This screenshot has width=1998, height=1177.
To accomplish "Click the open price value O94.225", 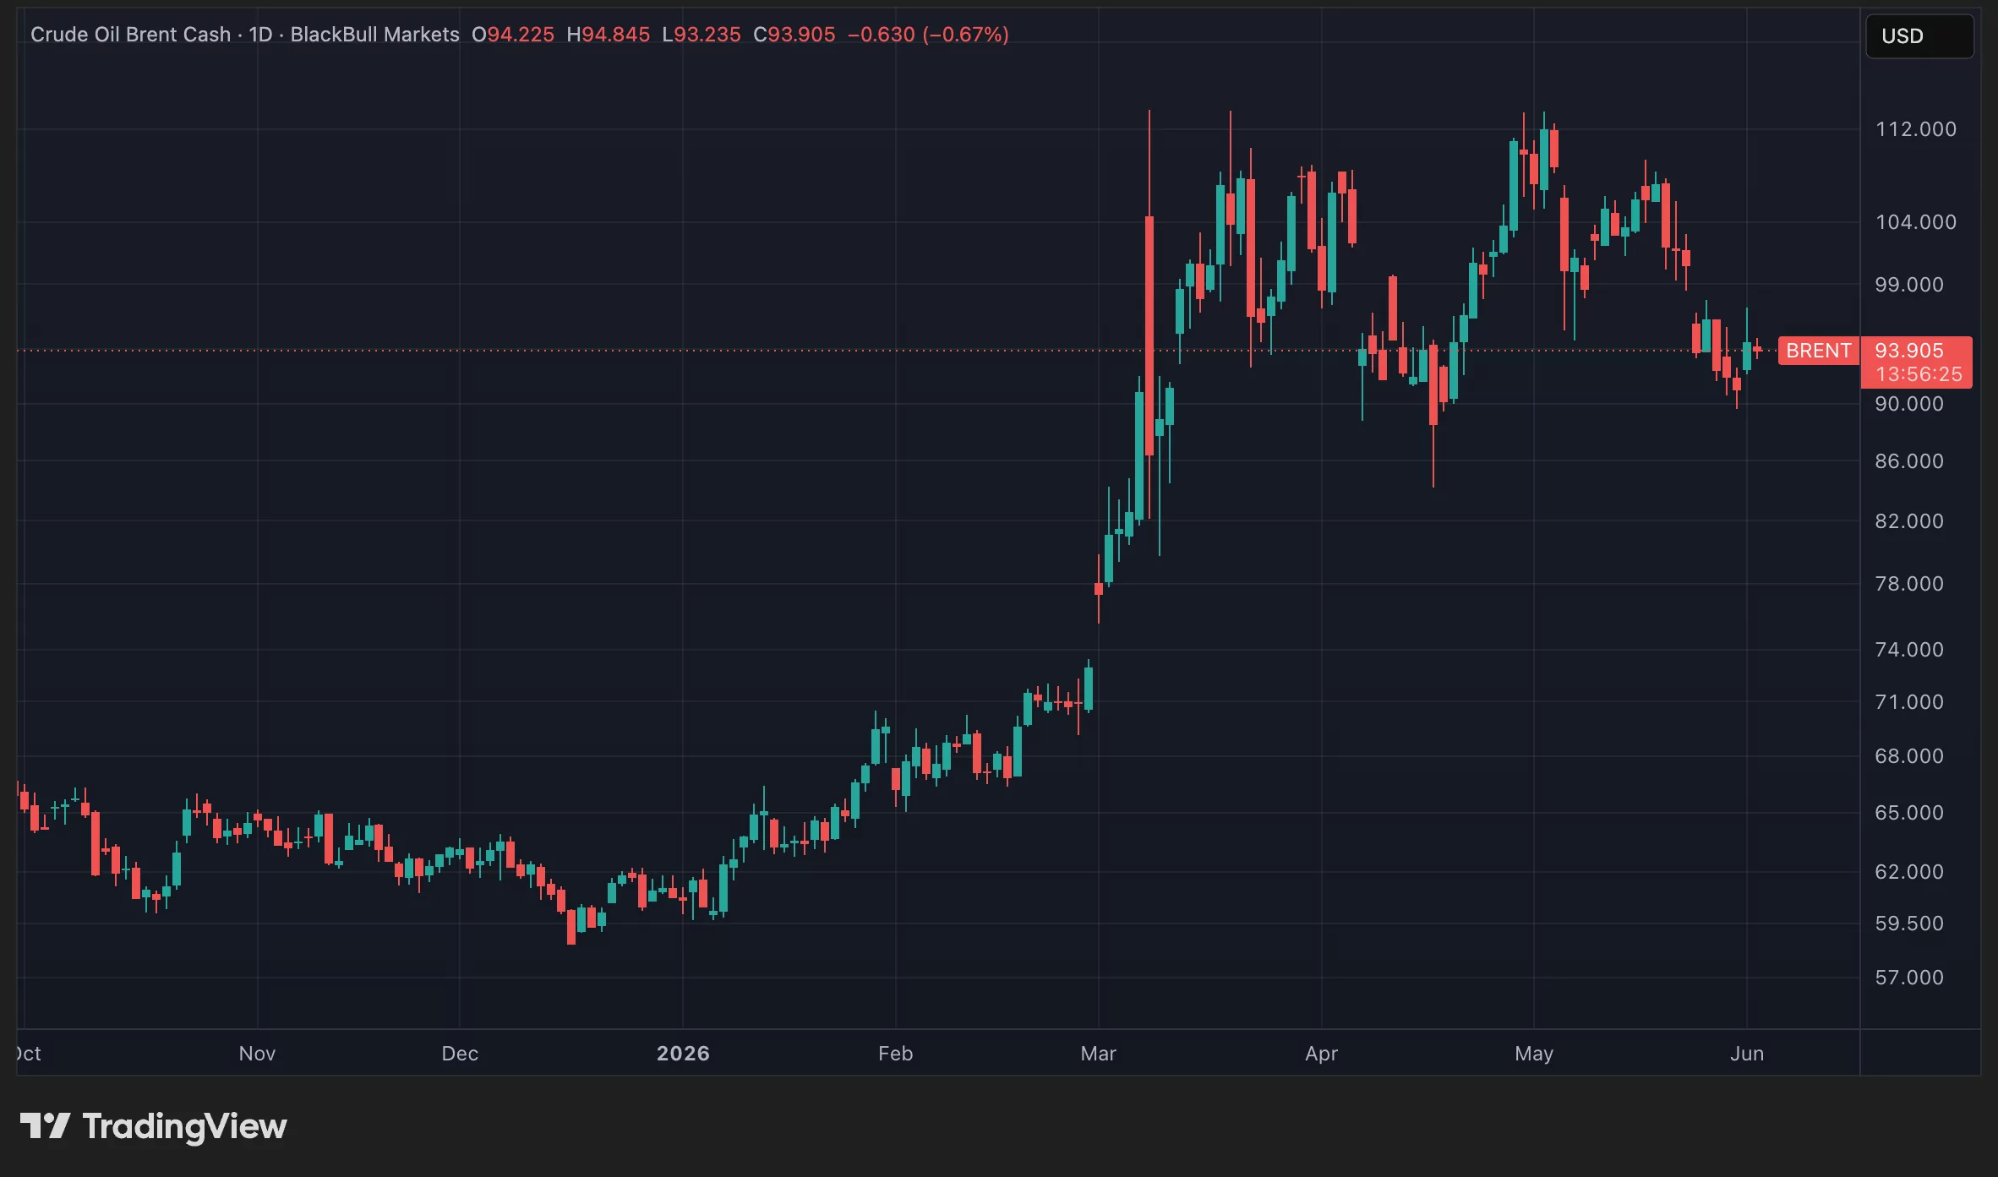I will tap(512, 35).
